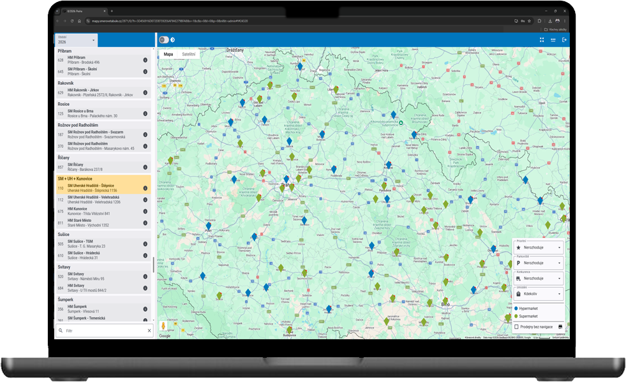Viewport: 626px width, 382px height.
Task: Open info for HM Šumperk
Action: coord(145,309)
